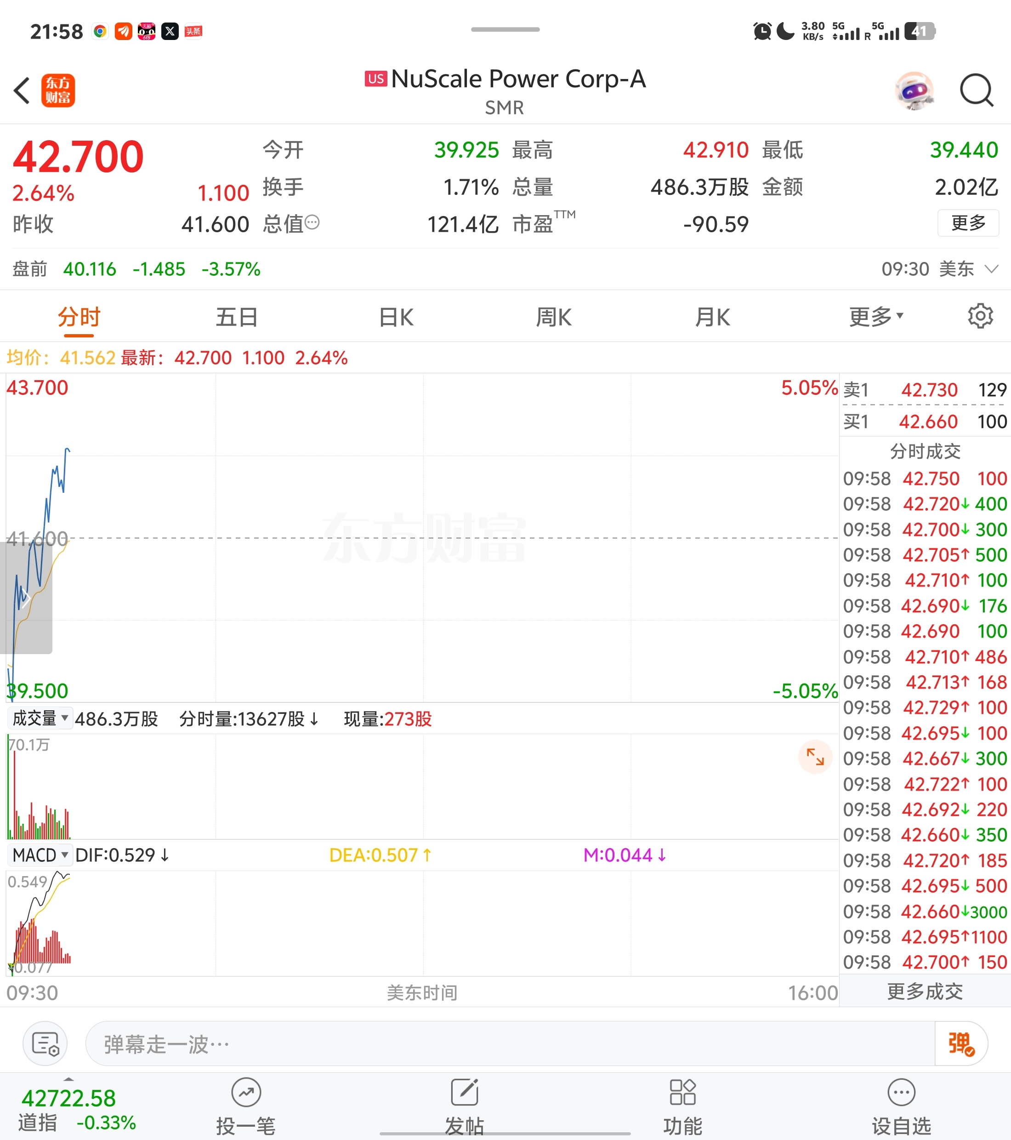Tap the 盘前 40.116 pre-market price
Viewport: 1011px width, 1140px height.
coord(89,269)
